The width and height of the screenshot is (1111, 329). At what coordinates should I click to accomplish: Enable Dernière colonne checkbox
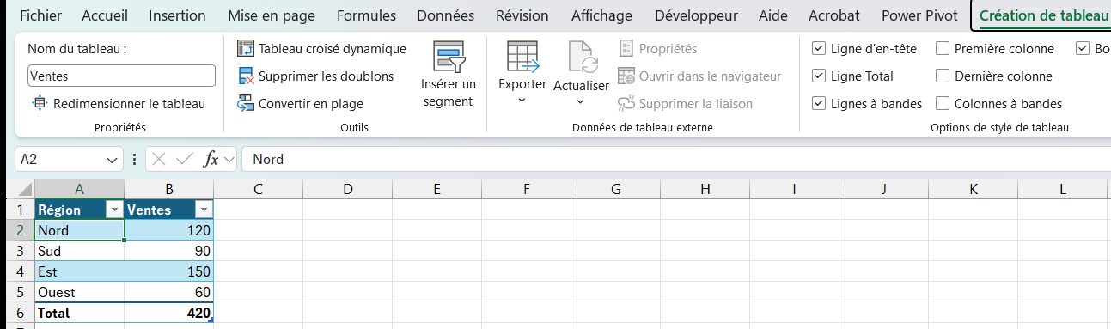tap(943, 76)
